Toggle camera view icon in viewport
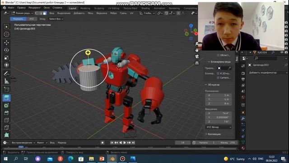The height and width of the screenshot is (163, 289). (197, 57)
